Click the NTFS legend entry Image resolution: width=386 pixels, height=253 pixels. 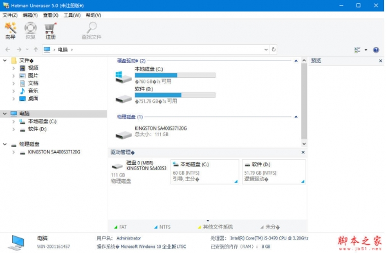tap(162, 227)
